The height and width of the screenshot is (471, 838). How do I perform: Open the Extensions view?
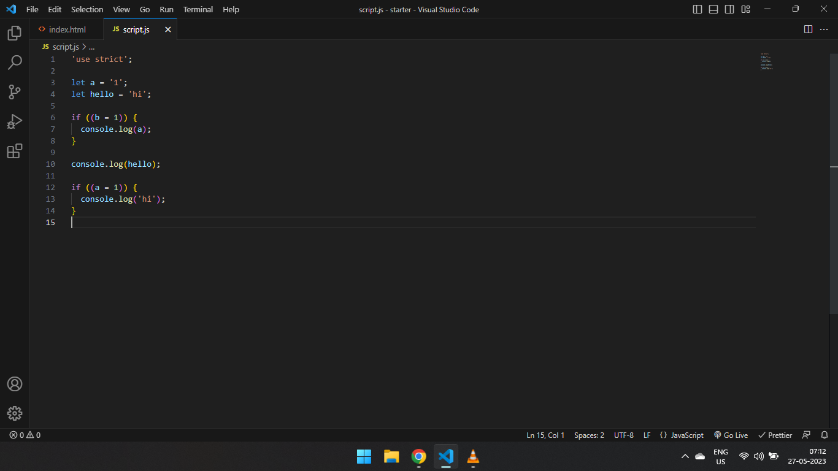click(15, 151)
